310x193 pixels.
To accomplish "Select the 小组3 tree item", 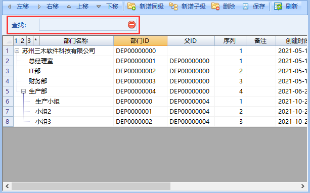I will click(x=43, y=122).
